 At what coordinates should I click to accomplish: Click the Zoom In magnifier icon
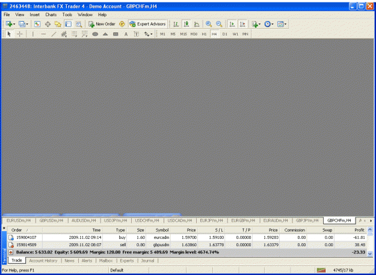[209, 24]
